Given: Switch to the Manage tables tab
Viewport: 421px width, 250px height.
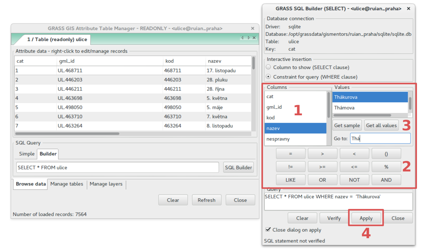Looking at the screenshot, I should 67,184.
